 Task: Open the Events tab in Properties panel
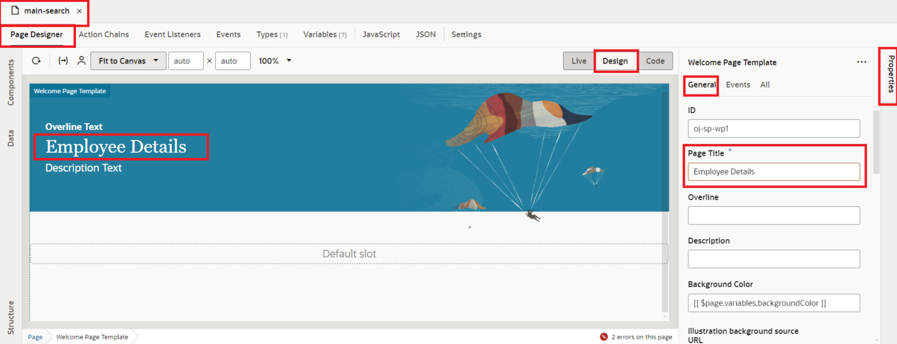[738, 85]
